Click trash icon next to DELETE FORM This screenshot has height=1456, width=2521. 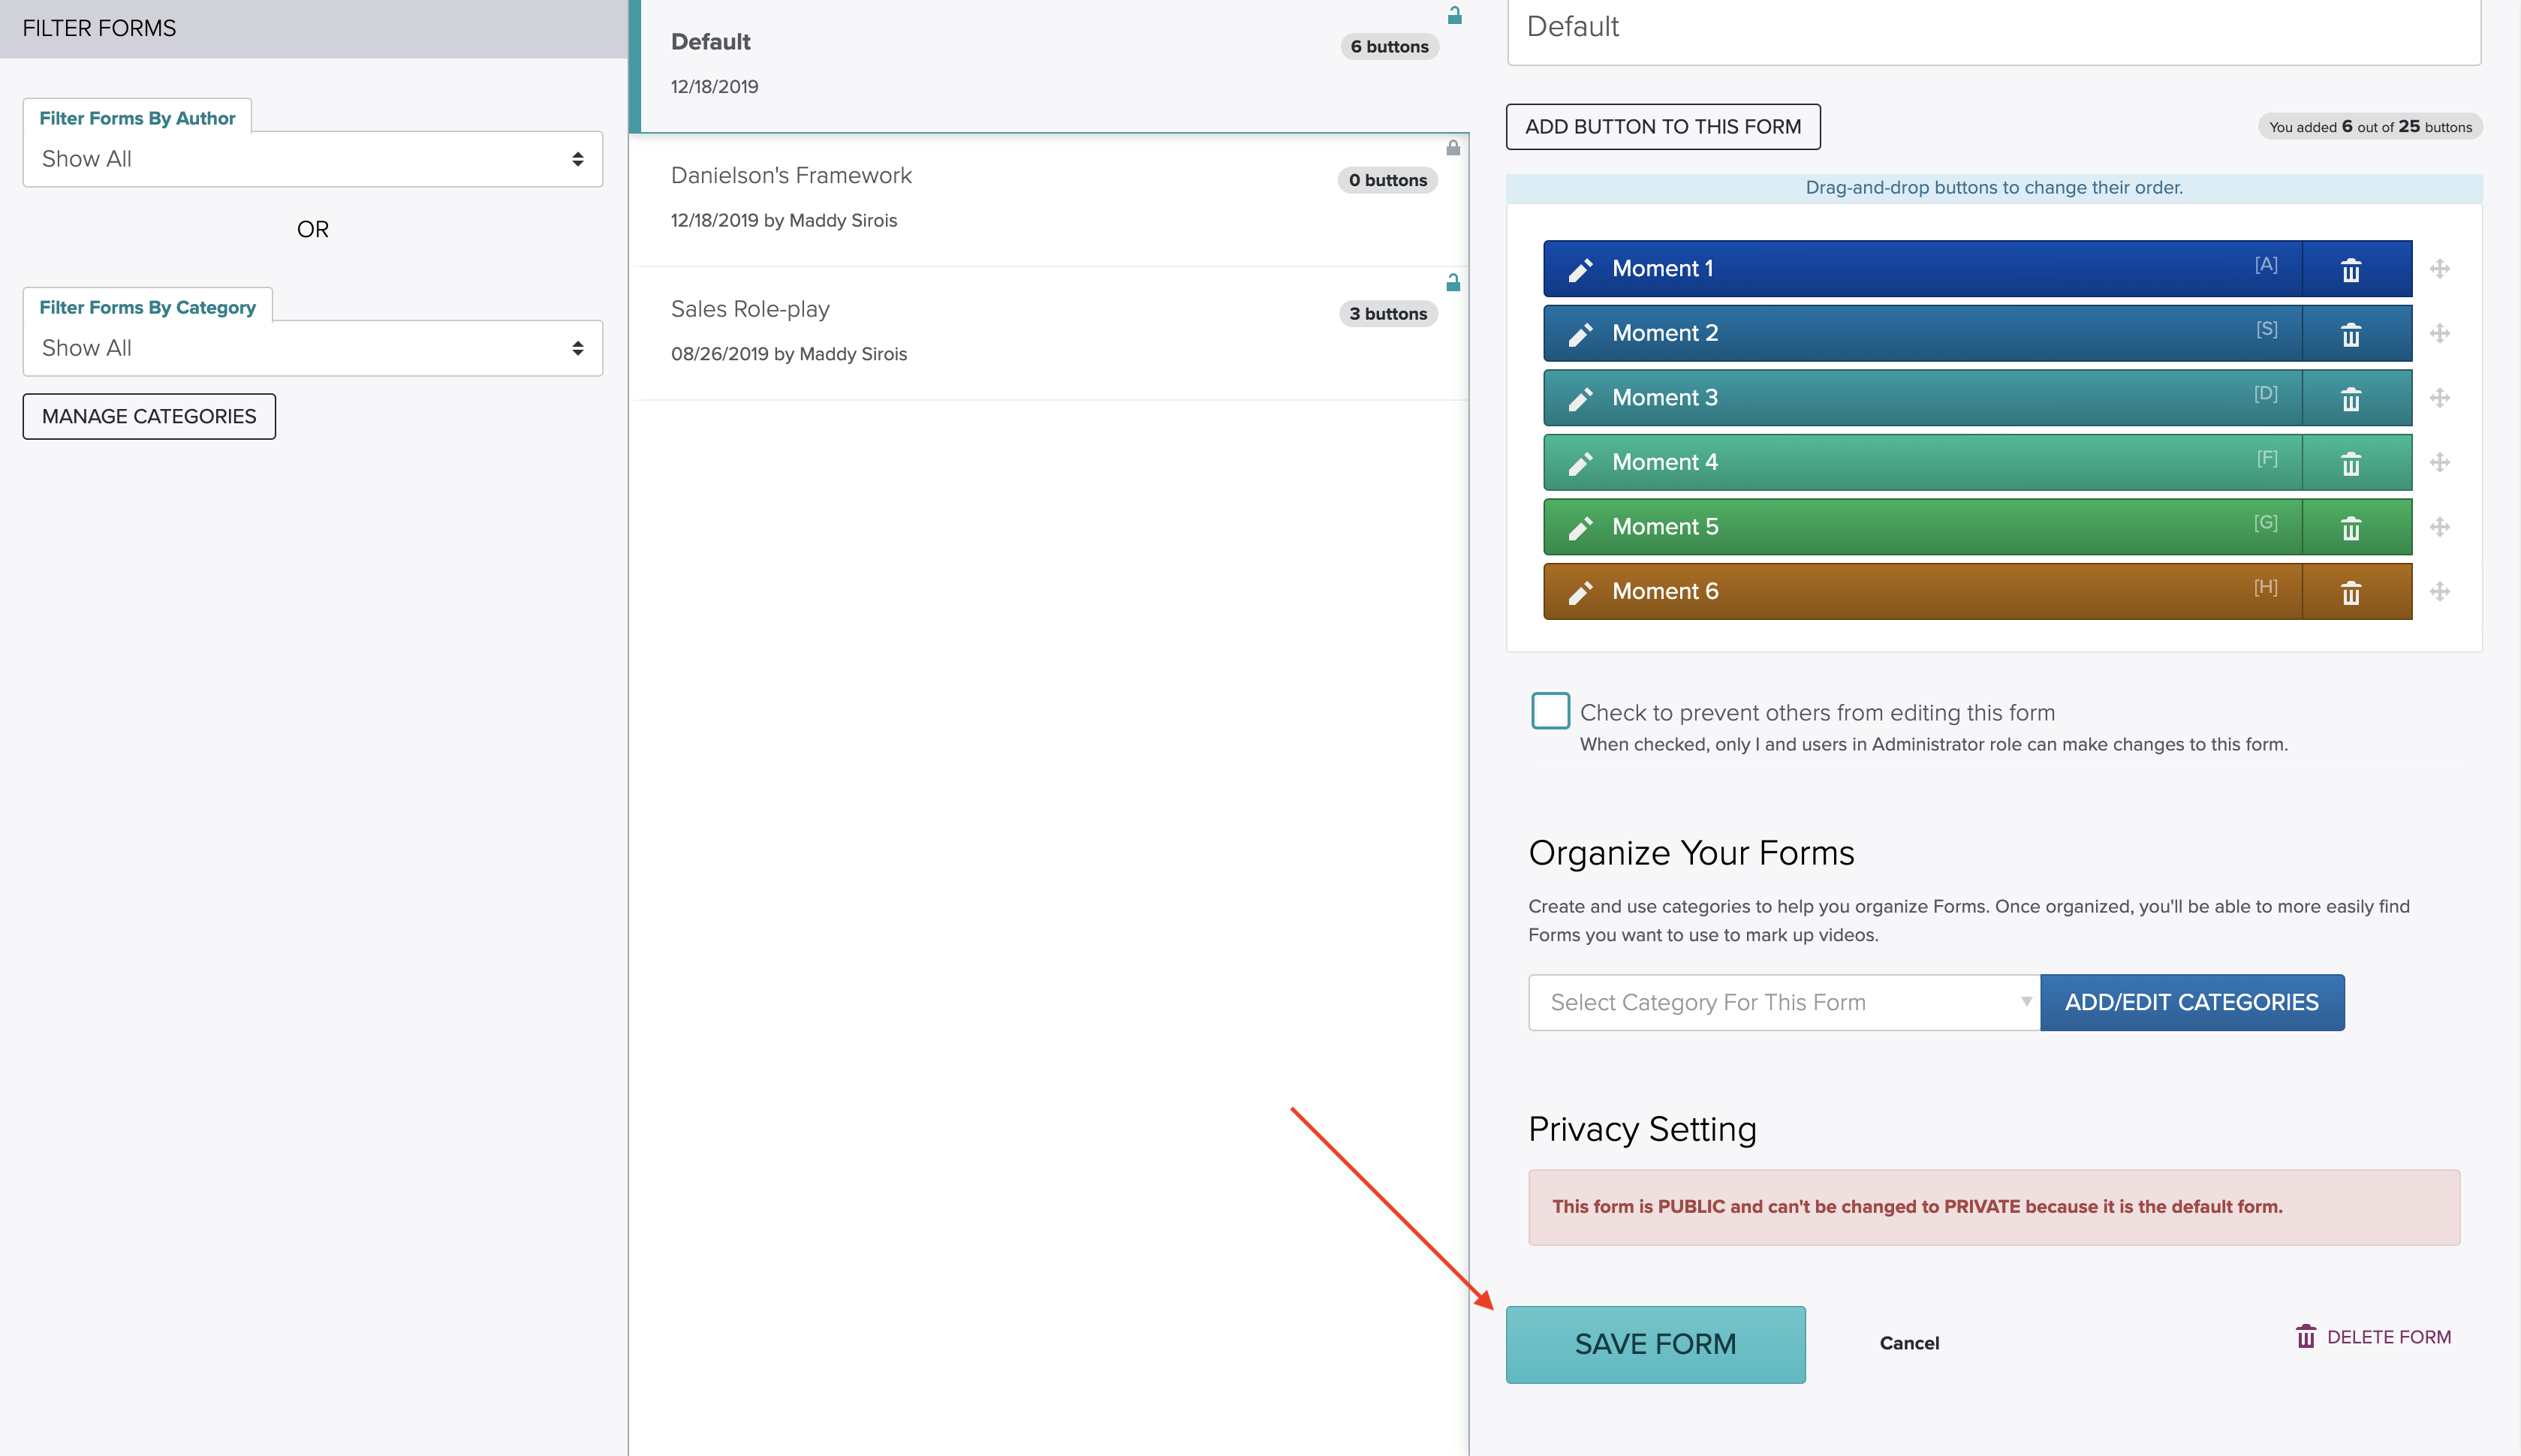(x=2306, y=1336)
